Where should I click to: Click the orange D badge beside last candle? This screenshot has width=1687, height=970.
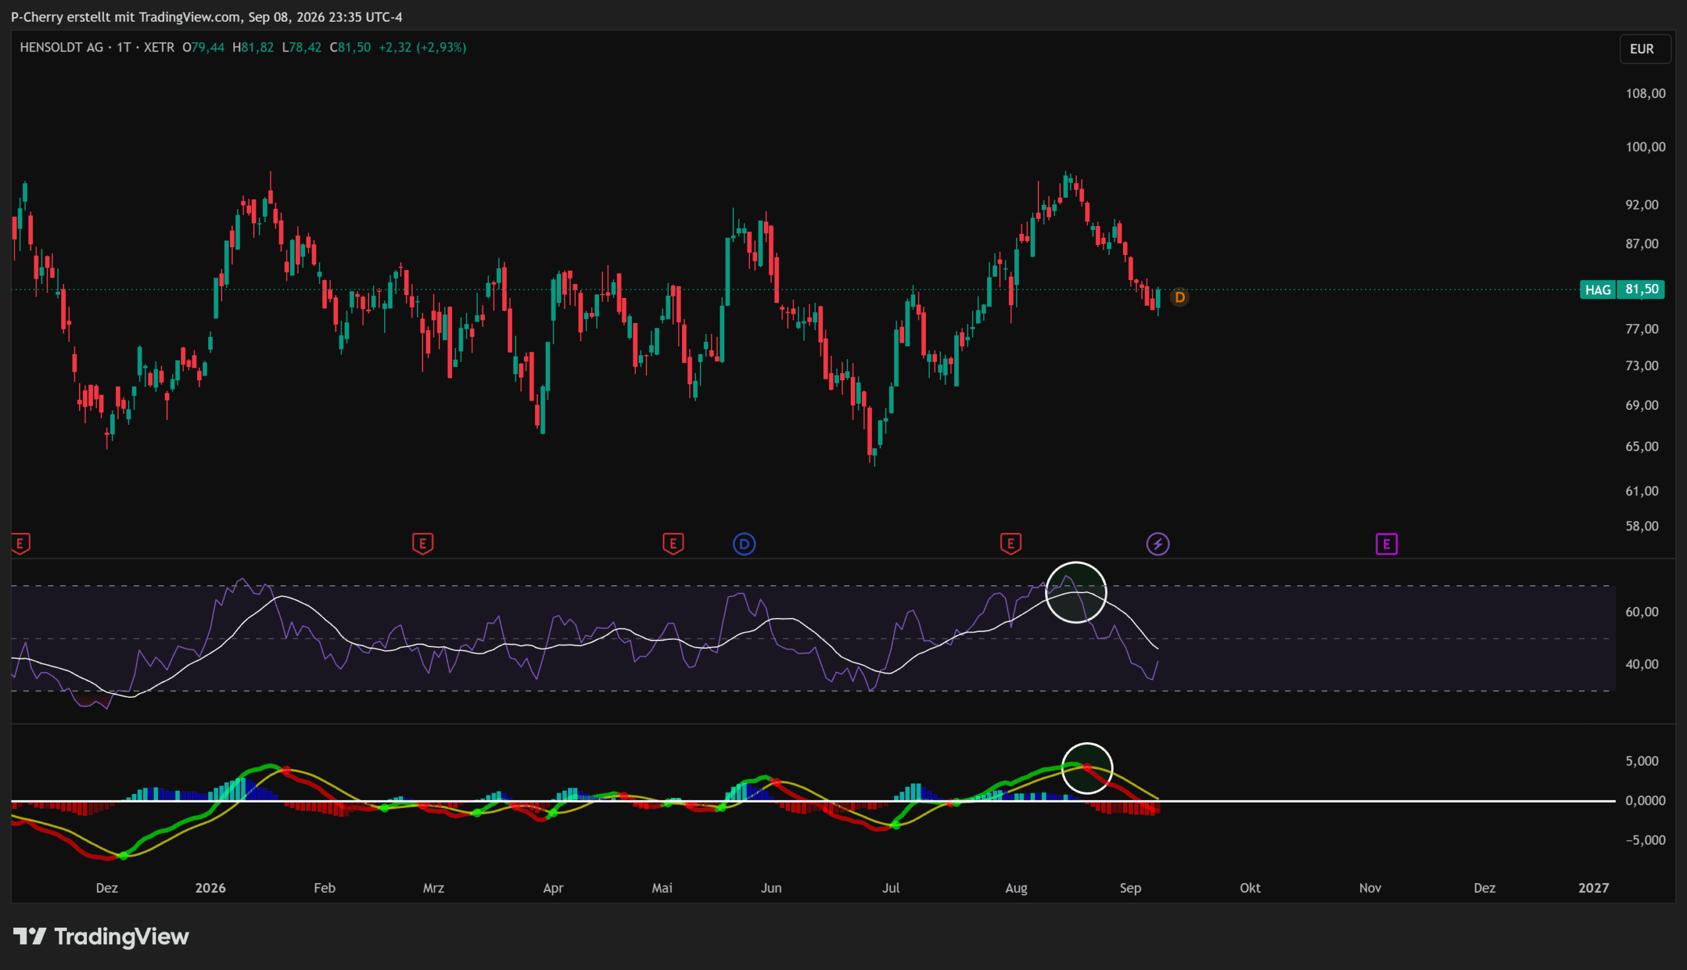point(1180,297)
